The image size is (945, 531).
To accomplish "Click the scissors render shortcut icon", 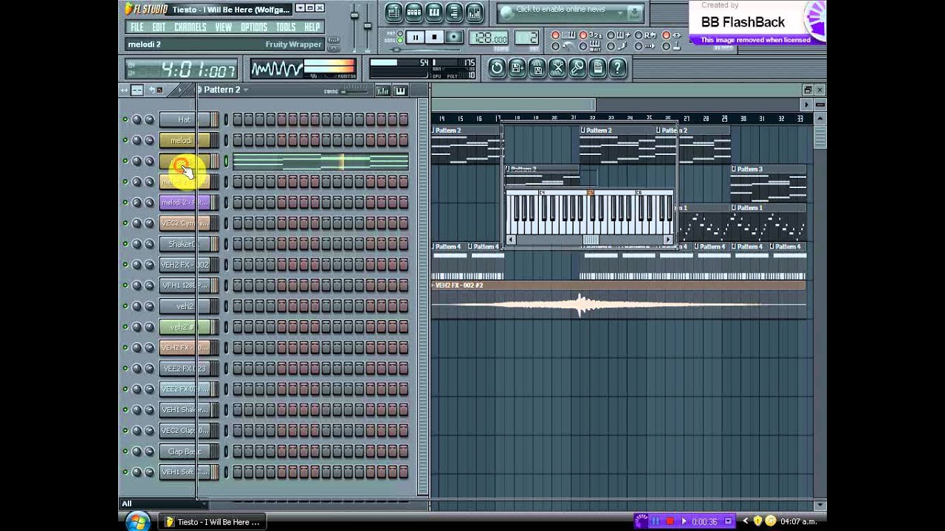I will click(x=557, y=68).
